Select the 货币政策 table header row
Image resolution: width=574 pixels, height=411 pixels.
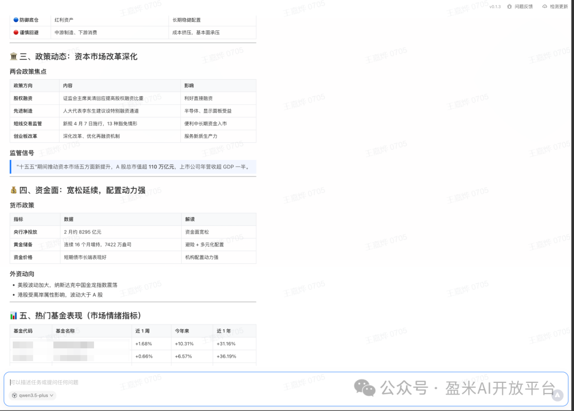pos(132,219)
